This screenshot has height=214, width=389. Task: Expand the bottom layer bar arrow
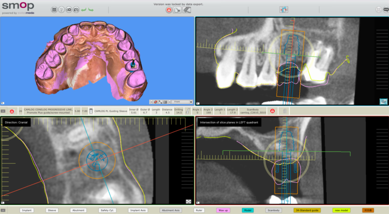point(3,210)
